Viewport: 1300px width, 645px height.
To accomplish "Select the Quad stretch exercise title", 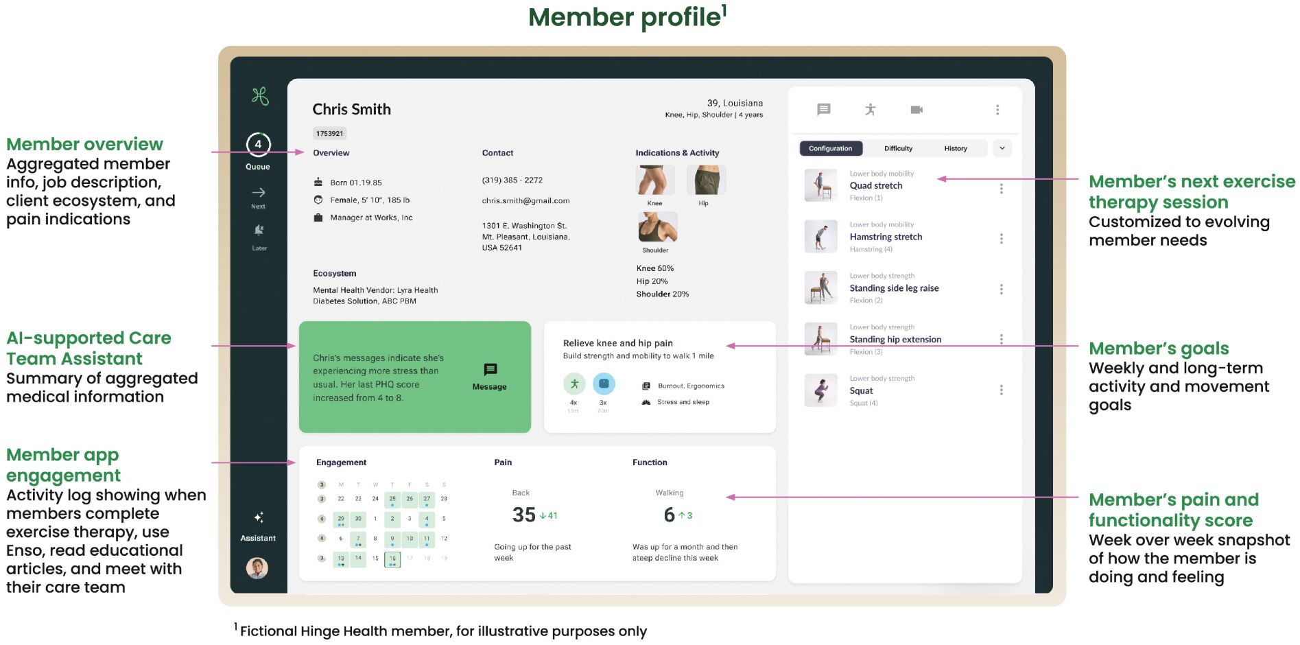I will pyautogui.click(x=876, y=186).
